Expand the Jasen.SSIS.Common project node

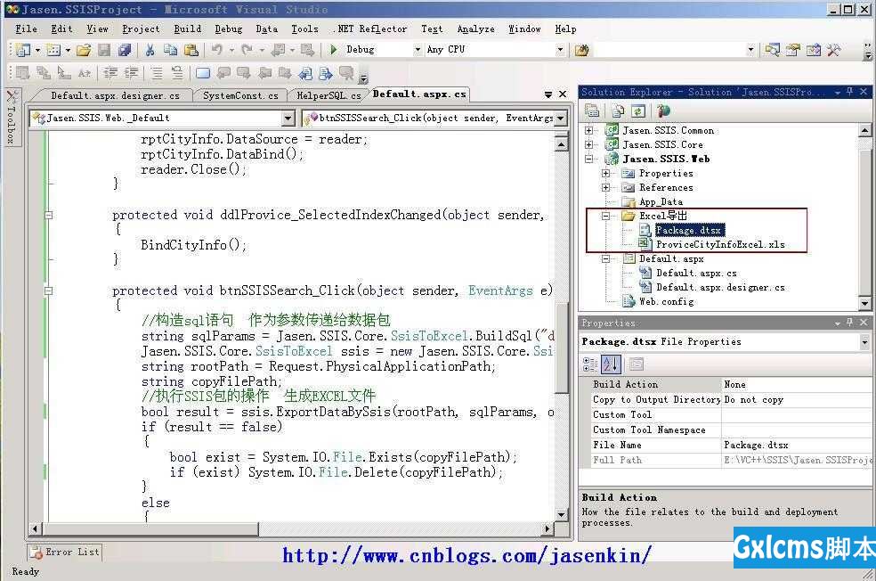pos(588,130)
